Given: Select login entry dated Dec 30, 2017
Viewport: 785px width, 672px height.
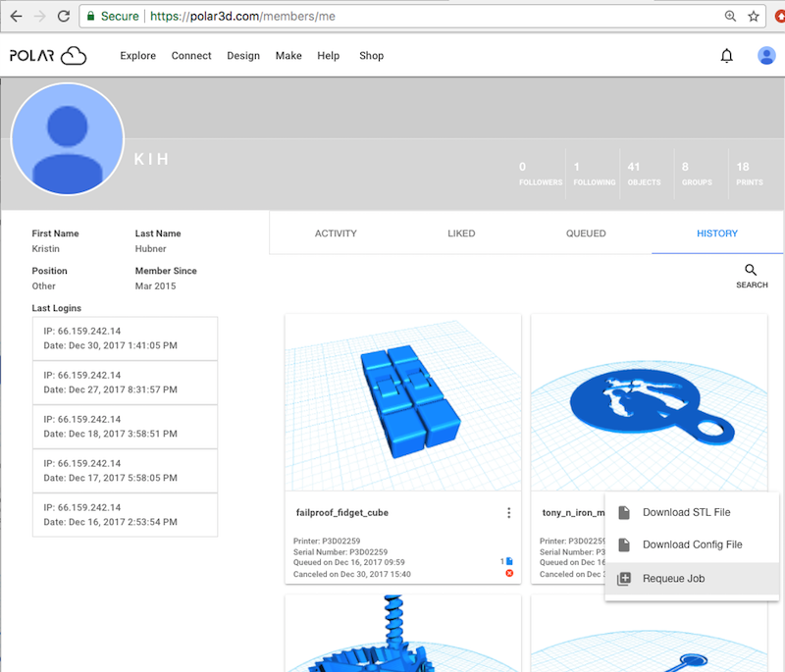Looking at the screenshot, I should tap(126, 338).
